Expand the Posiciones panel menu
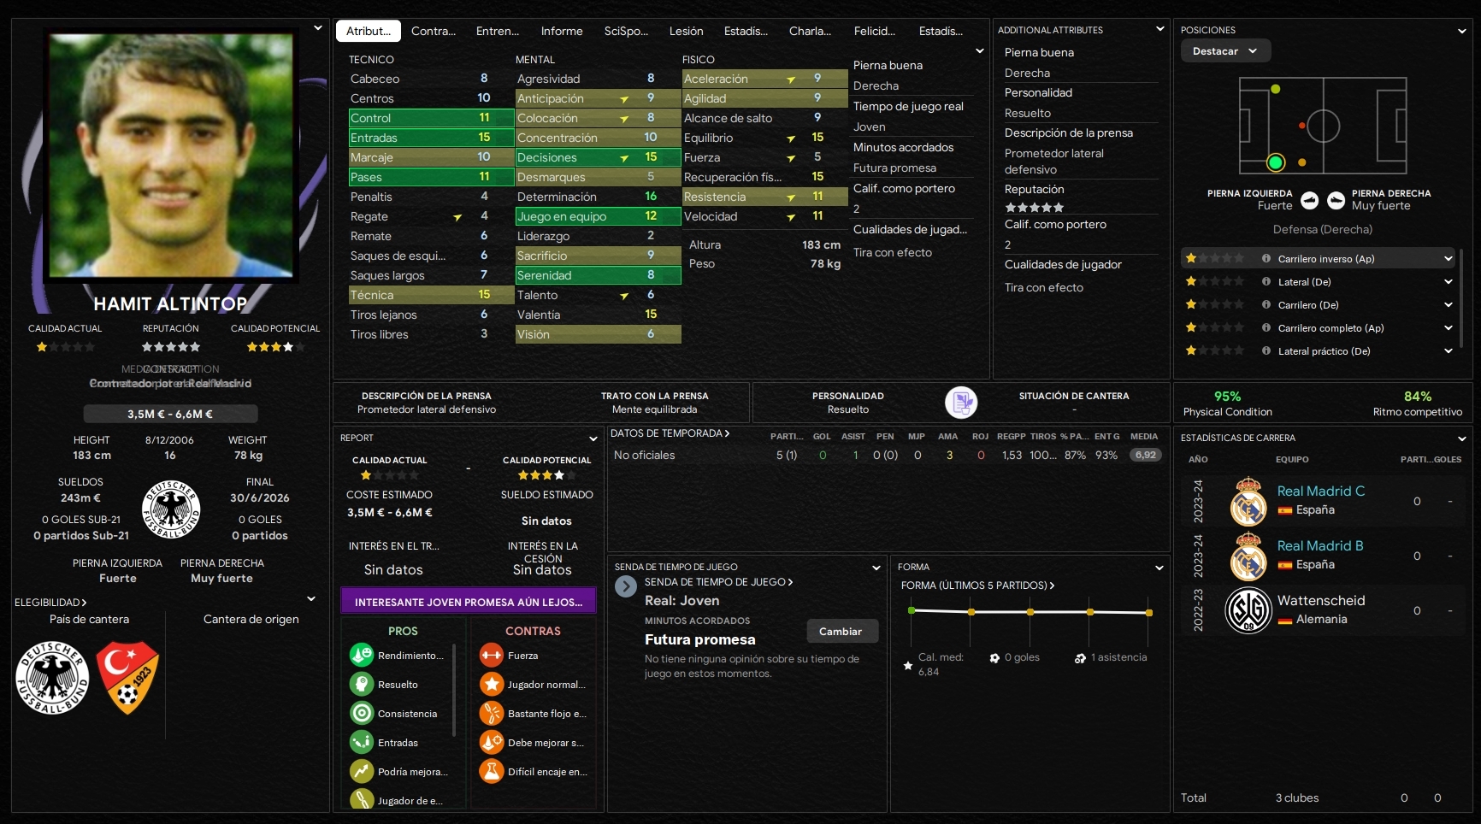 1461,31
